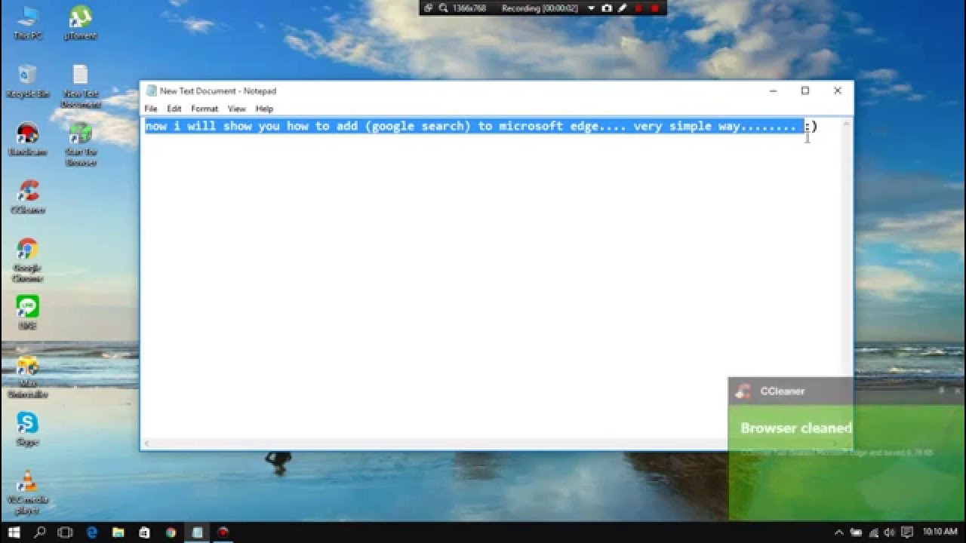Select the desktop icon between LINE and Skype

27,377
